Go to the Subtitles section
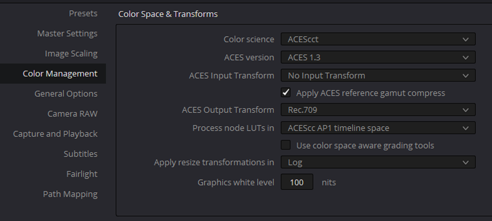Image resolution: width=492 pixels, height=221 pixels. pyautogui.click(x=80, y=154)
